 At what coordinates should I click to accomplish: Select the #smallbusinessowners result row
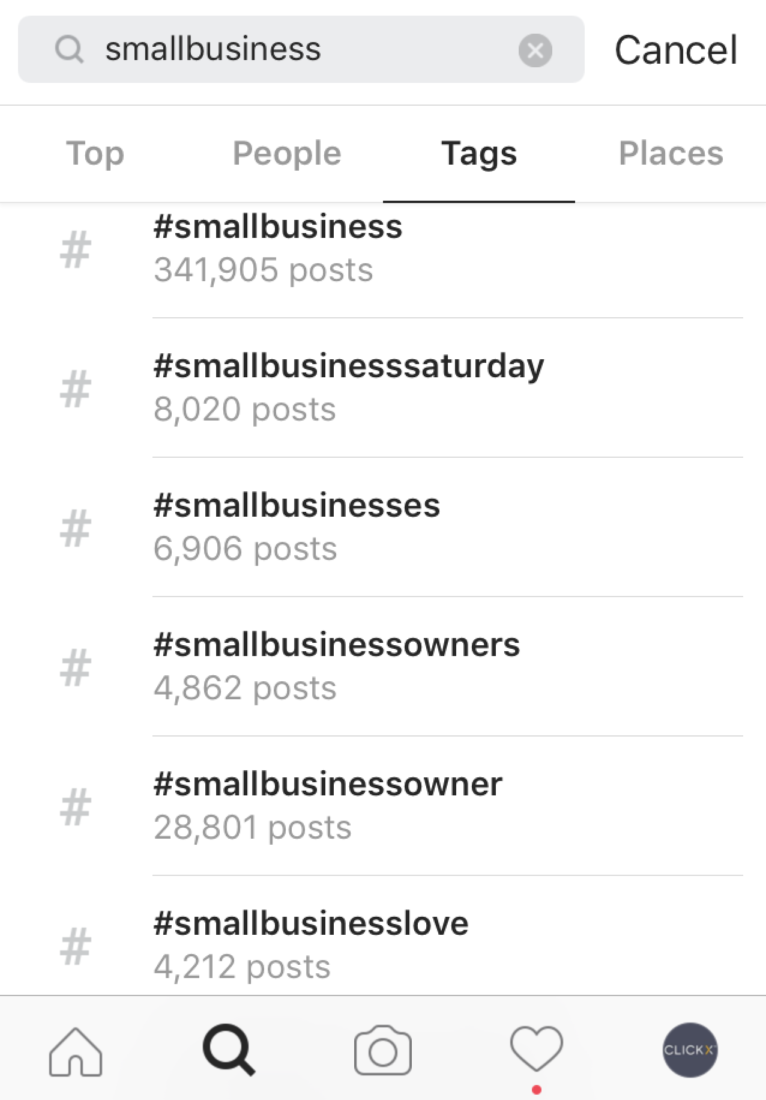(337, 665)
